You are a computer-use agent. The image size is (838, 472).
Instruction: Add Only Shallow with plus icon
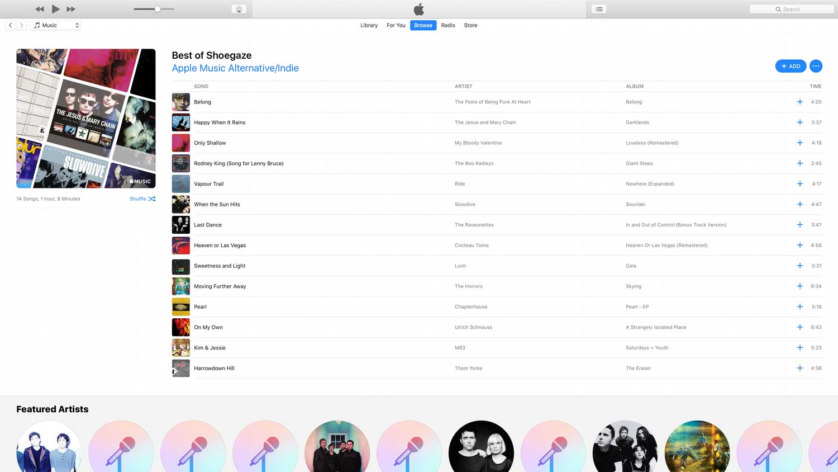coord(799,143)
